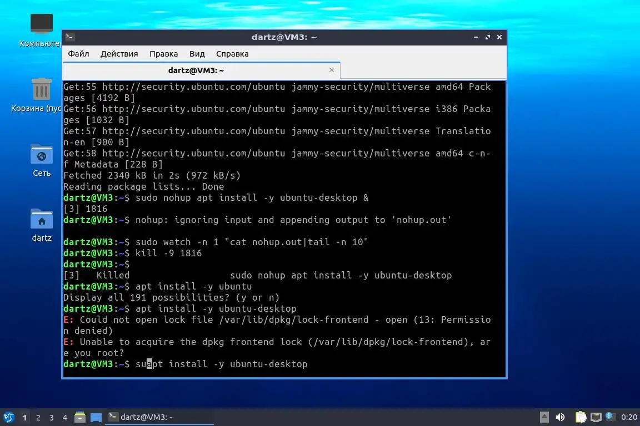Open the network connection tray icon

tap(596, 417)
